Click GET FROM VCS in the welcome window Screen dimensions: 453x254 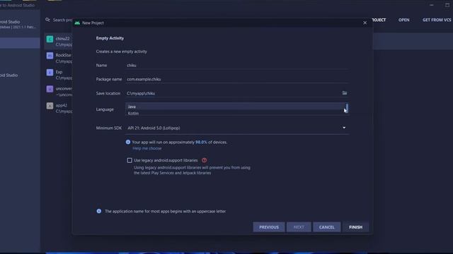437,20
